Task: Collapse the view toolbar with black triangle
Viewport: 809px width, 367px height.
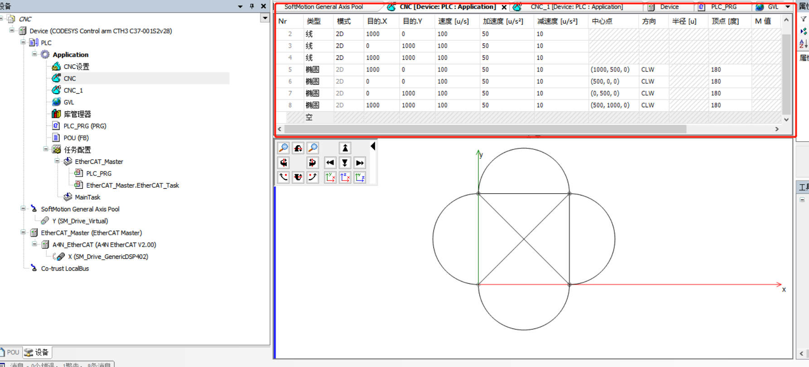Action: pyautogui.click(x=373, y=146)
